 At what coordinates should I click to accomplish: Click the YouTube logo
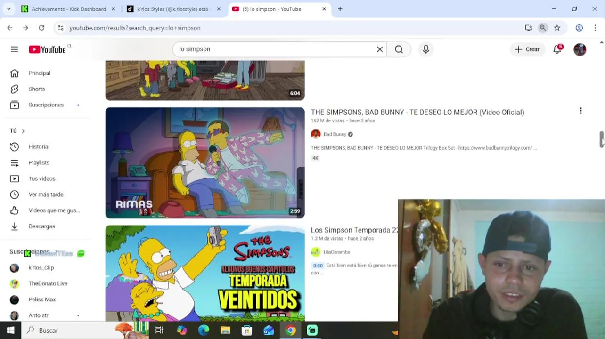point(47,49)
